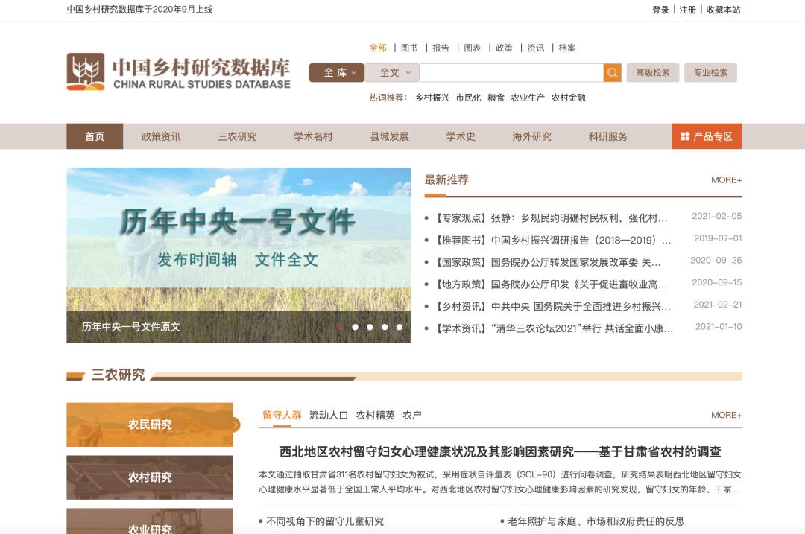The image size is (805, 534).
Task: Select the fifth carousel dot
Action: 400,327
